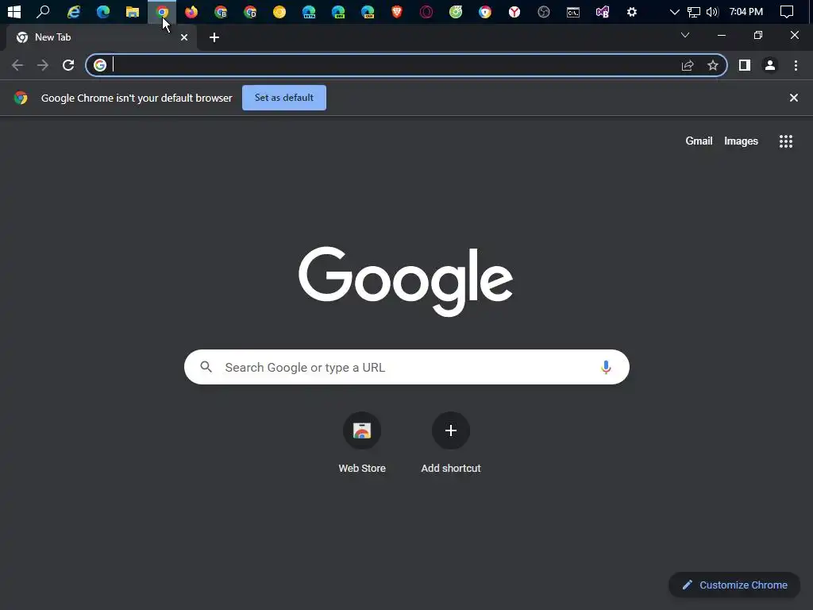Click the Google logo
Screen dimensions: 813x610
click(x=406, y=281)
